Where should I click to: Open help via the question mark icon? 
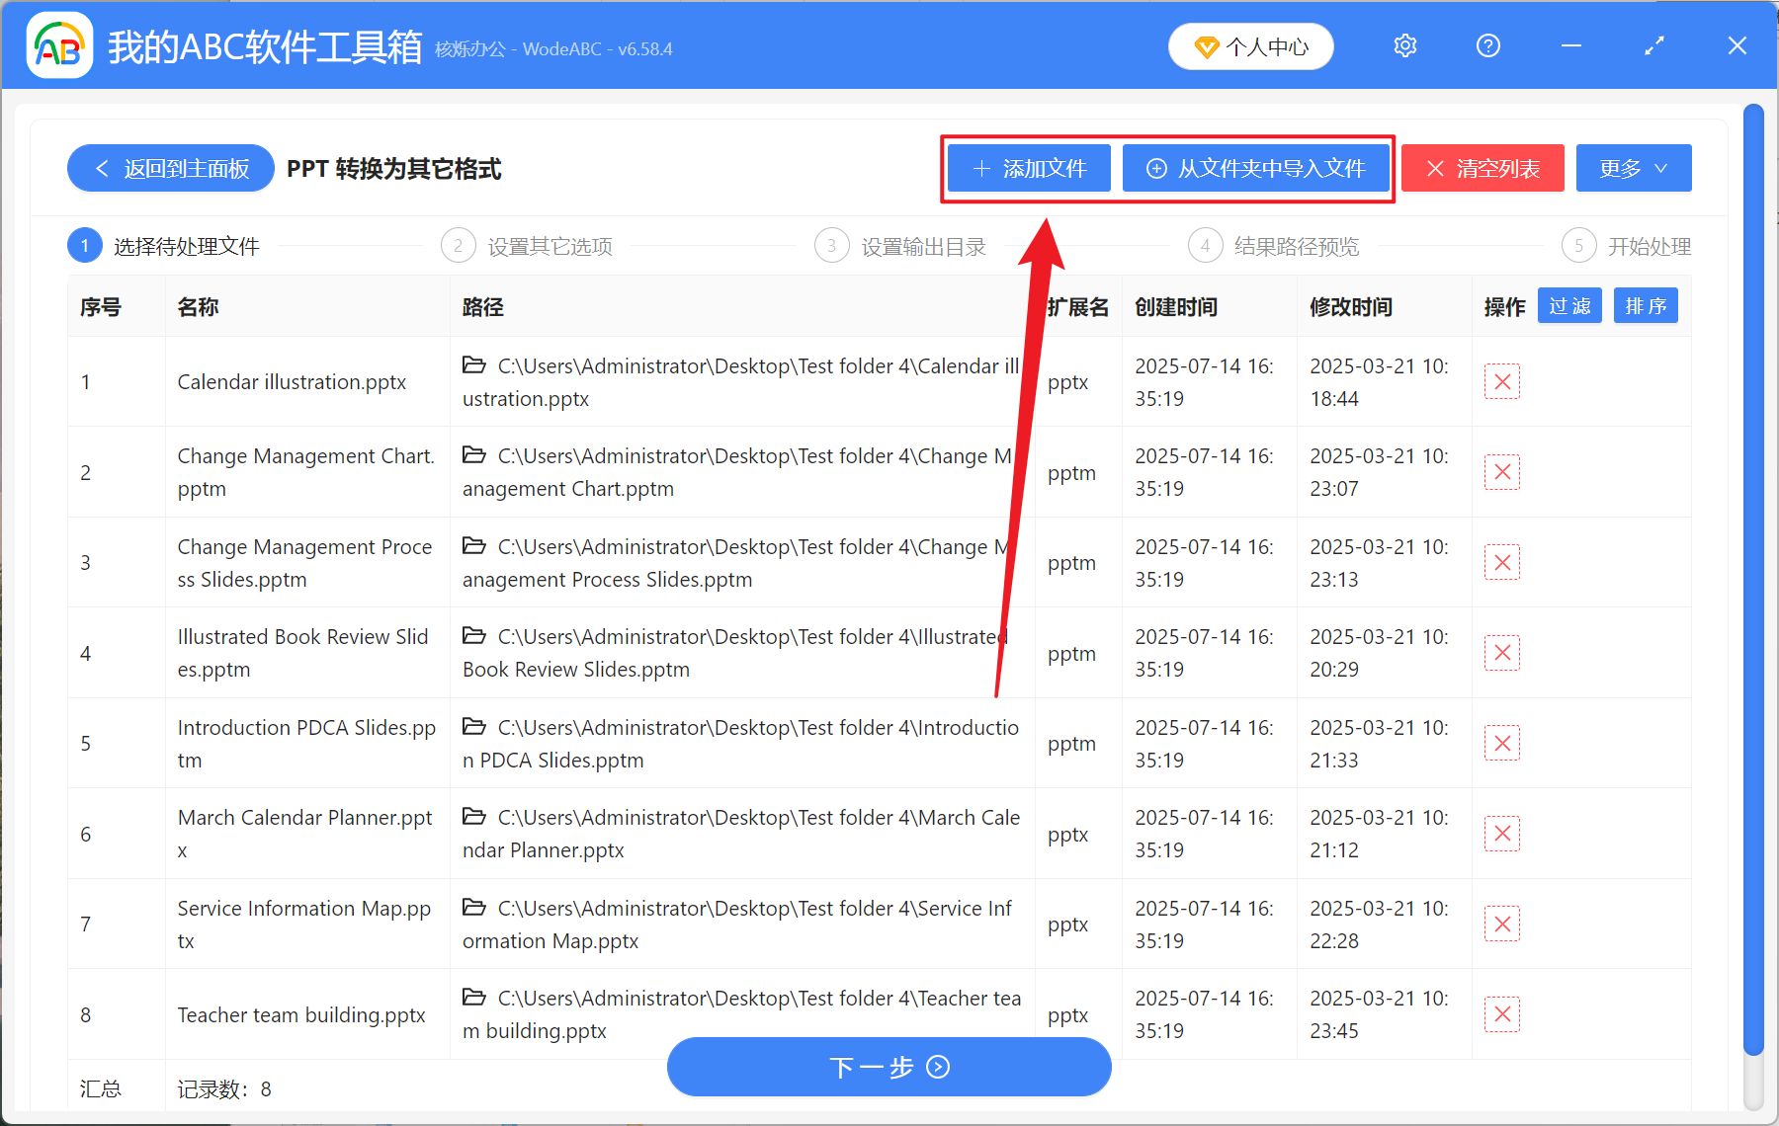(x=1487, y=45)
